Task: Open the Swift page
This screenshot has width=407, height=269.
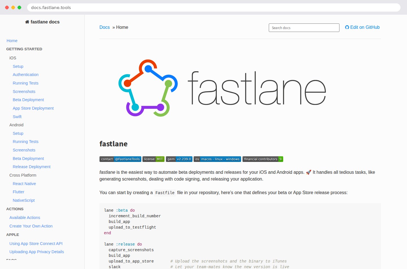Action: 17,117
